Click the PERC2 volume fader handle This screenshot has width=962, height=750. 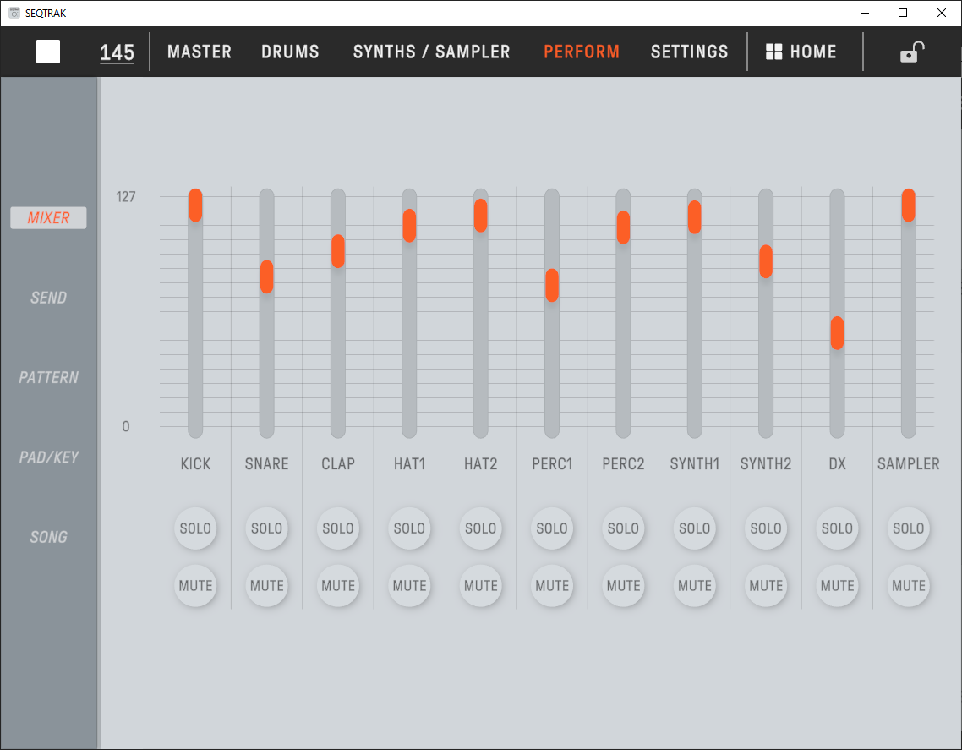623,227
